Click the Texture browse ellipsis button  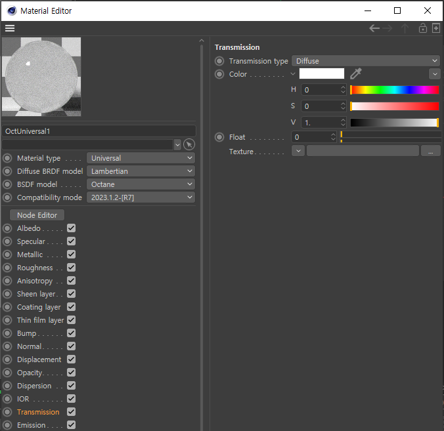coord(430,151)
